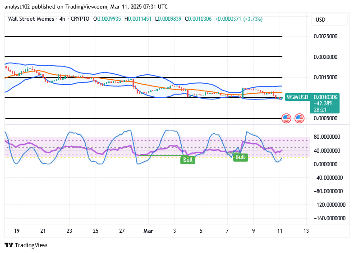Screen dimensions: 354x253
Task: Click the current price box showing -42.38%
Action: [325, 104]
